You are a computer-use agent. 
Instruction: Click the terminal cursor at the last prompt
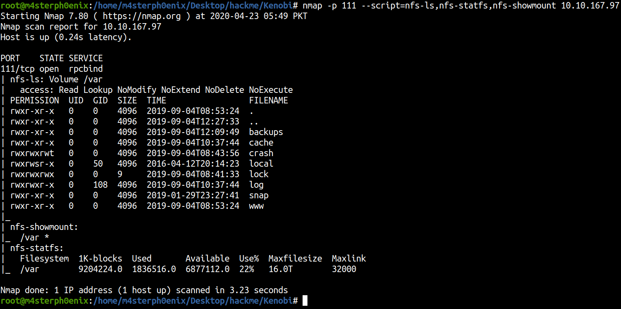pyautogui.click(x=305, y=300)
